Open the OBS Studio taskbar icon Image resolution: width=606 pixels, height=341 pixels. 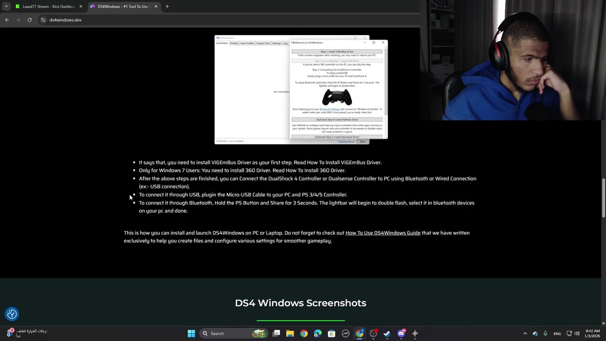click(374, 333)
